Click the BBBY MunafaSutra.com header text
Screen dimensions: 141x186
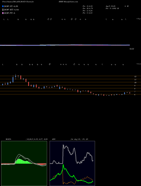[x=68, y=2]
